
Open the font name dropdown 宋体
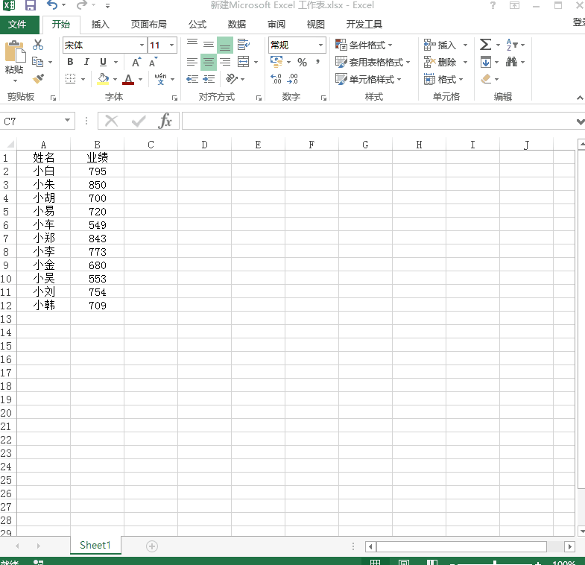click(x=142, y=45)
